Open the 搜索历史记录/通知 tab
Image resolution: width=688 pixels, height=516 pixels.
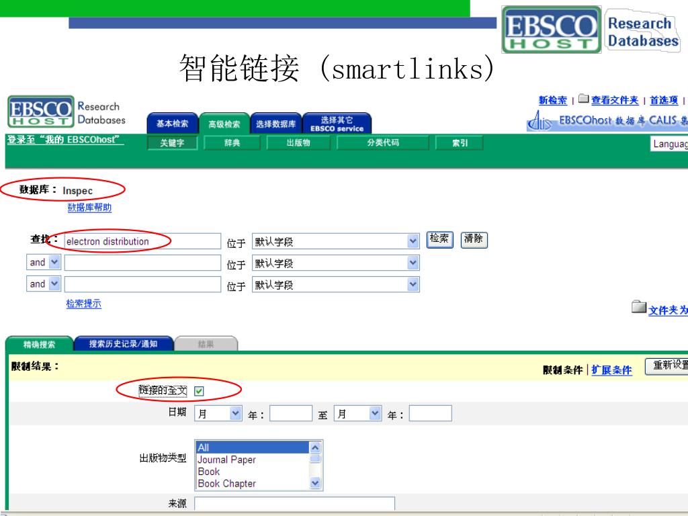124,344
